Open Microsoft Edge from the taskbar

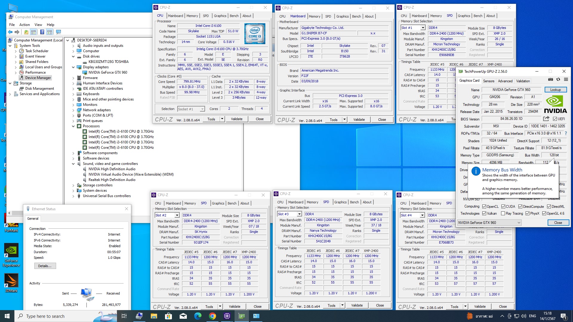click(198, 316)
